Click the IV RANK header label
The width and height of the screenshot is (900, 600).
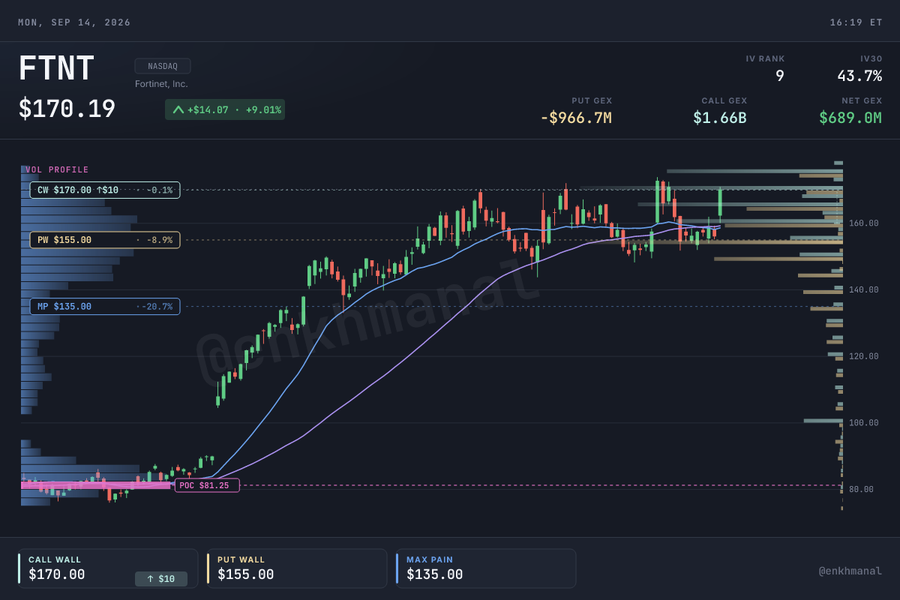click(x=765, y=58)
